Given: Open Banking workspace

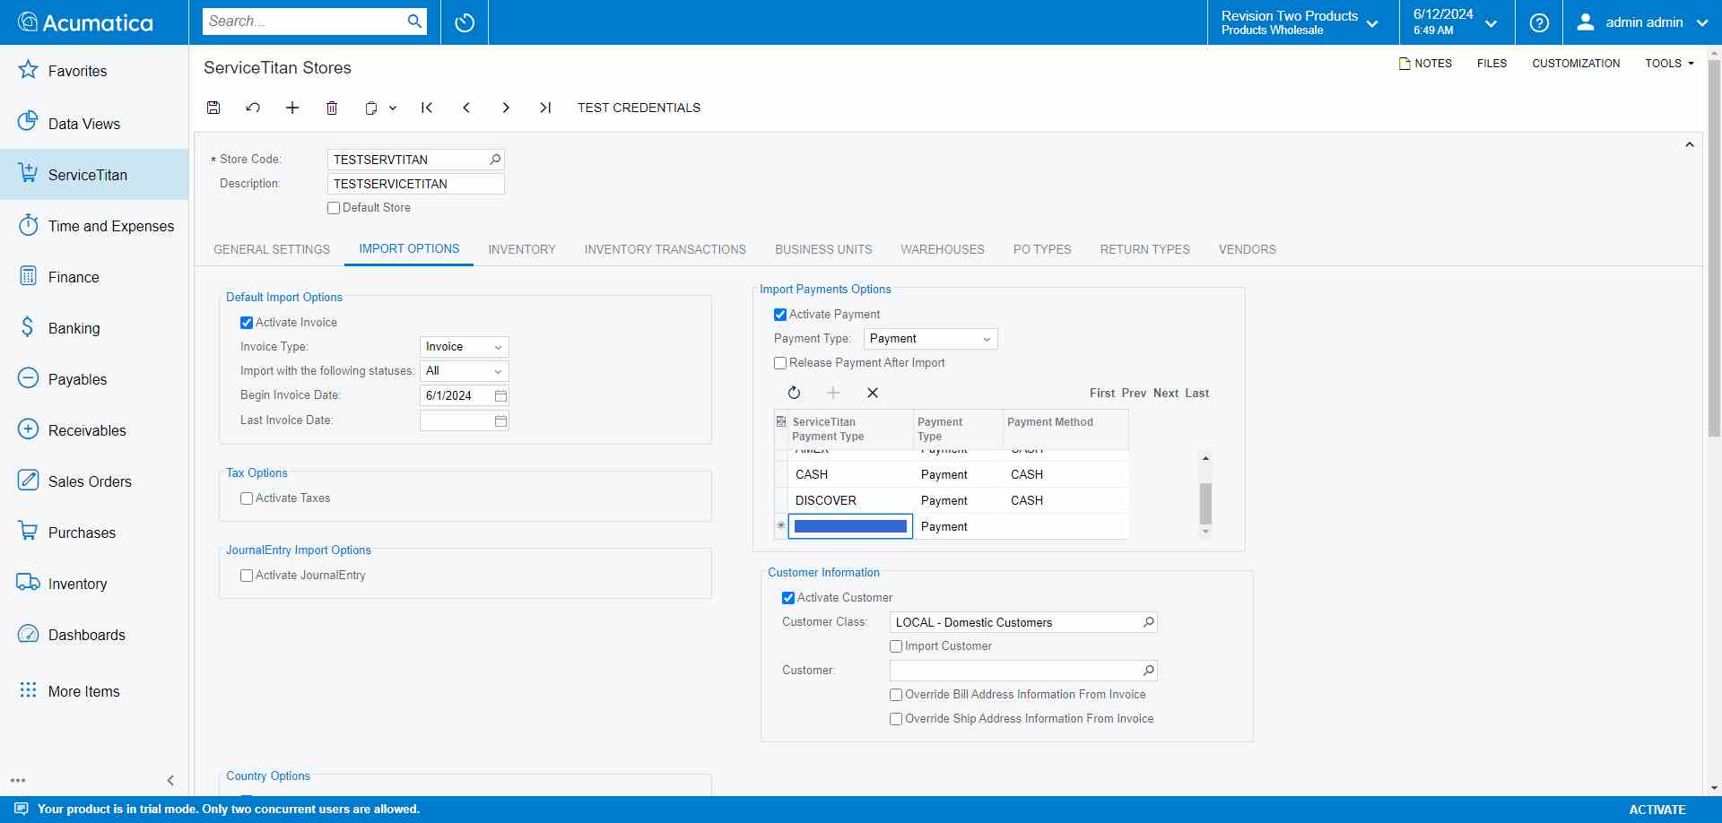Looking at the screenshot, I should point(94,328).
